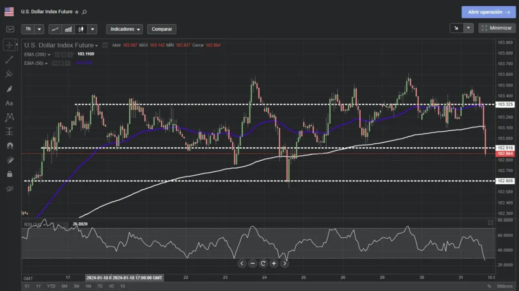
Task: Select the trend line drawing tool
Action: [10, 60]
